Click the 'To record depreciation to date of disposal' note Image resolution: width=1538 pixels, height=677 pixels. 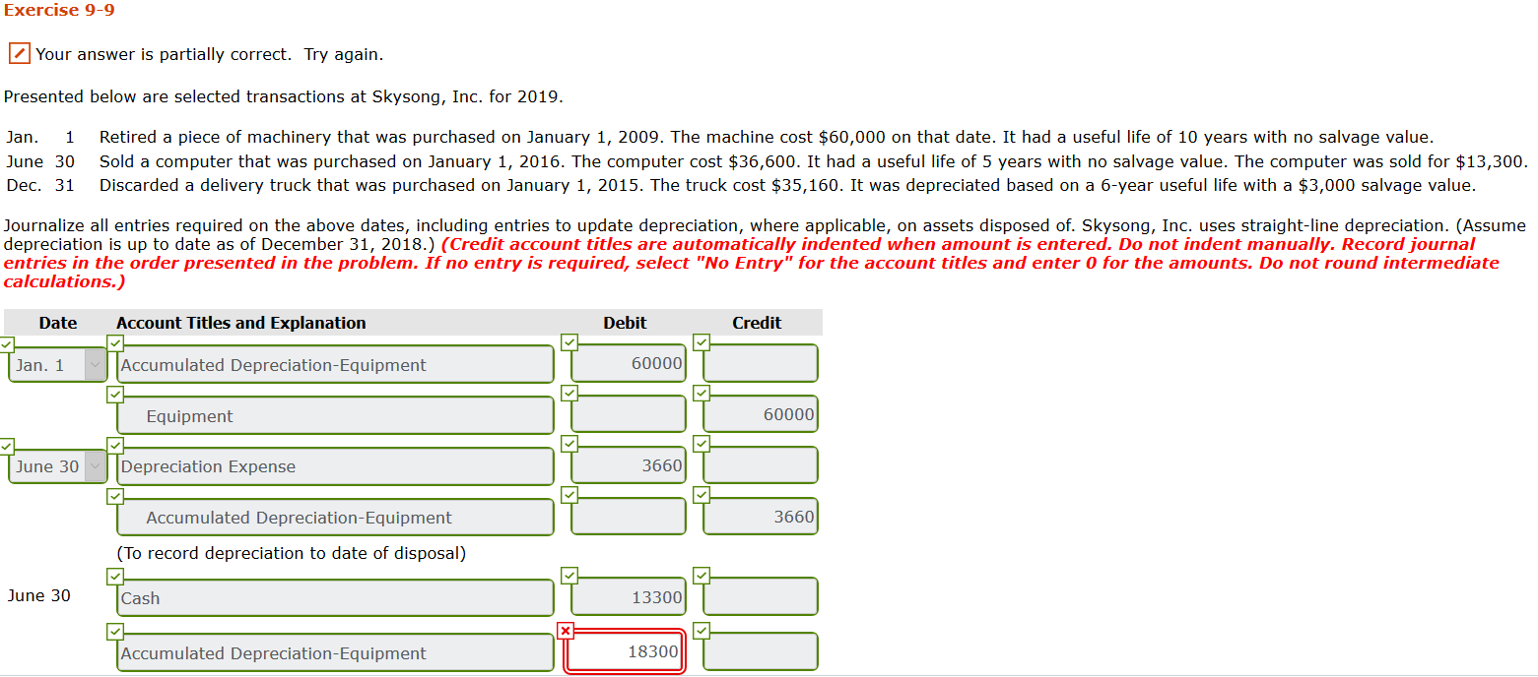click(x=291, y=553)
